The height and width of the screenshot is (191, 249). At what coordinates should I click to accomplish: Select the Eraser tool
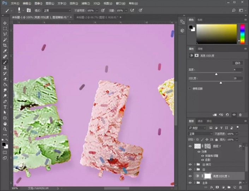coord(5,79)
